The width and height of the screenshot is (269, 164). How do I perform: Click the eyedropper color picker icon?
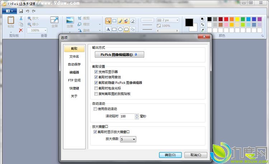coord(202,30)
